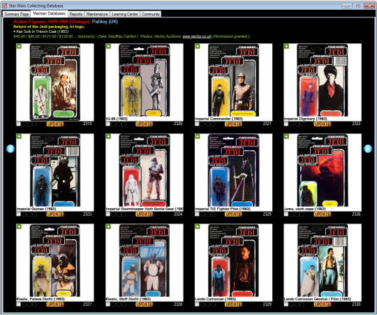Viewport: 377px width, 315px height.
Task: Open the www.vectis.co.uk link
Action: point(197,36)
